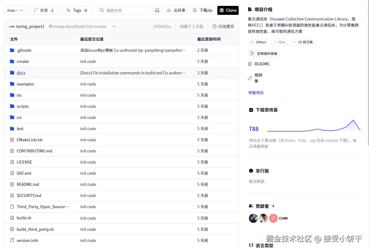Click the scripts folder icon

click(x=12, y=106)
